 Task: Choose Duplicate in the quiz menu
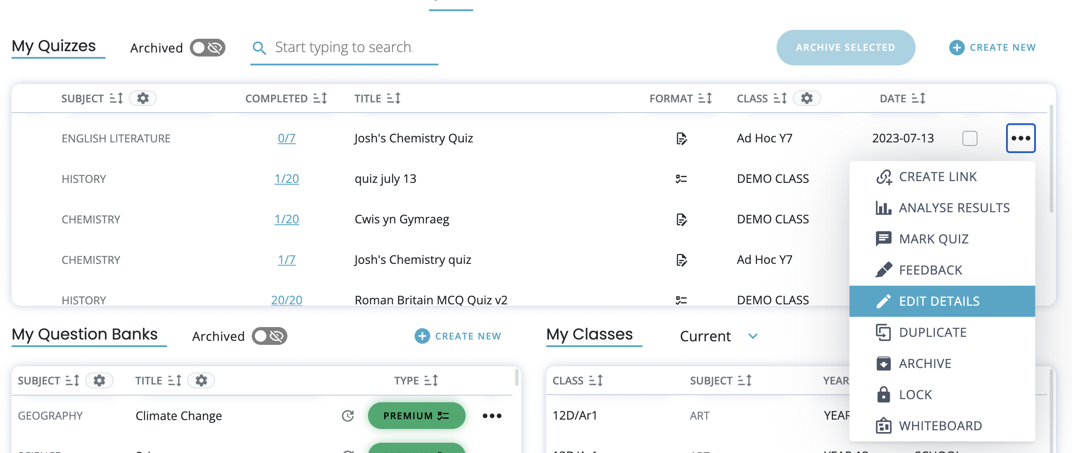932,332
